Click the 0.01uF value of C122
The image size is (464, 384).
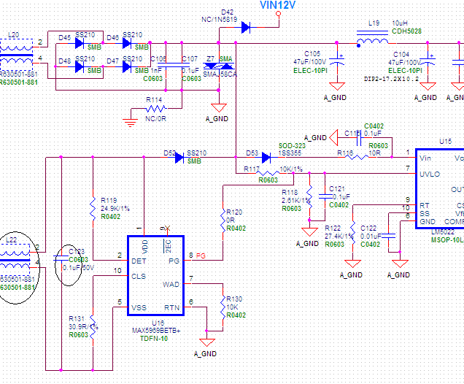tap(371, 237)
